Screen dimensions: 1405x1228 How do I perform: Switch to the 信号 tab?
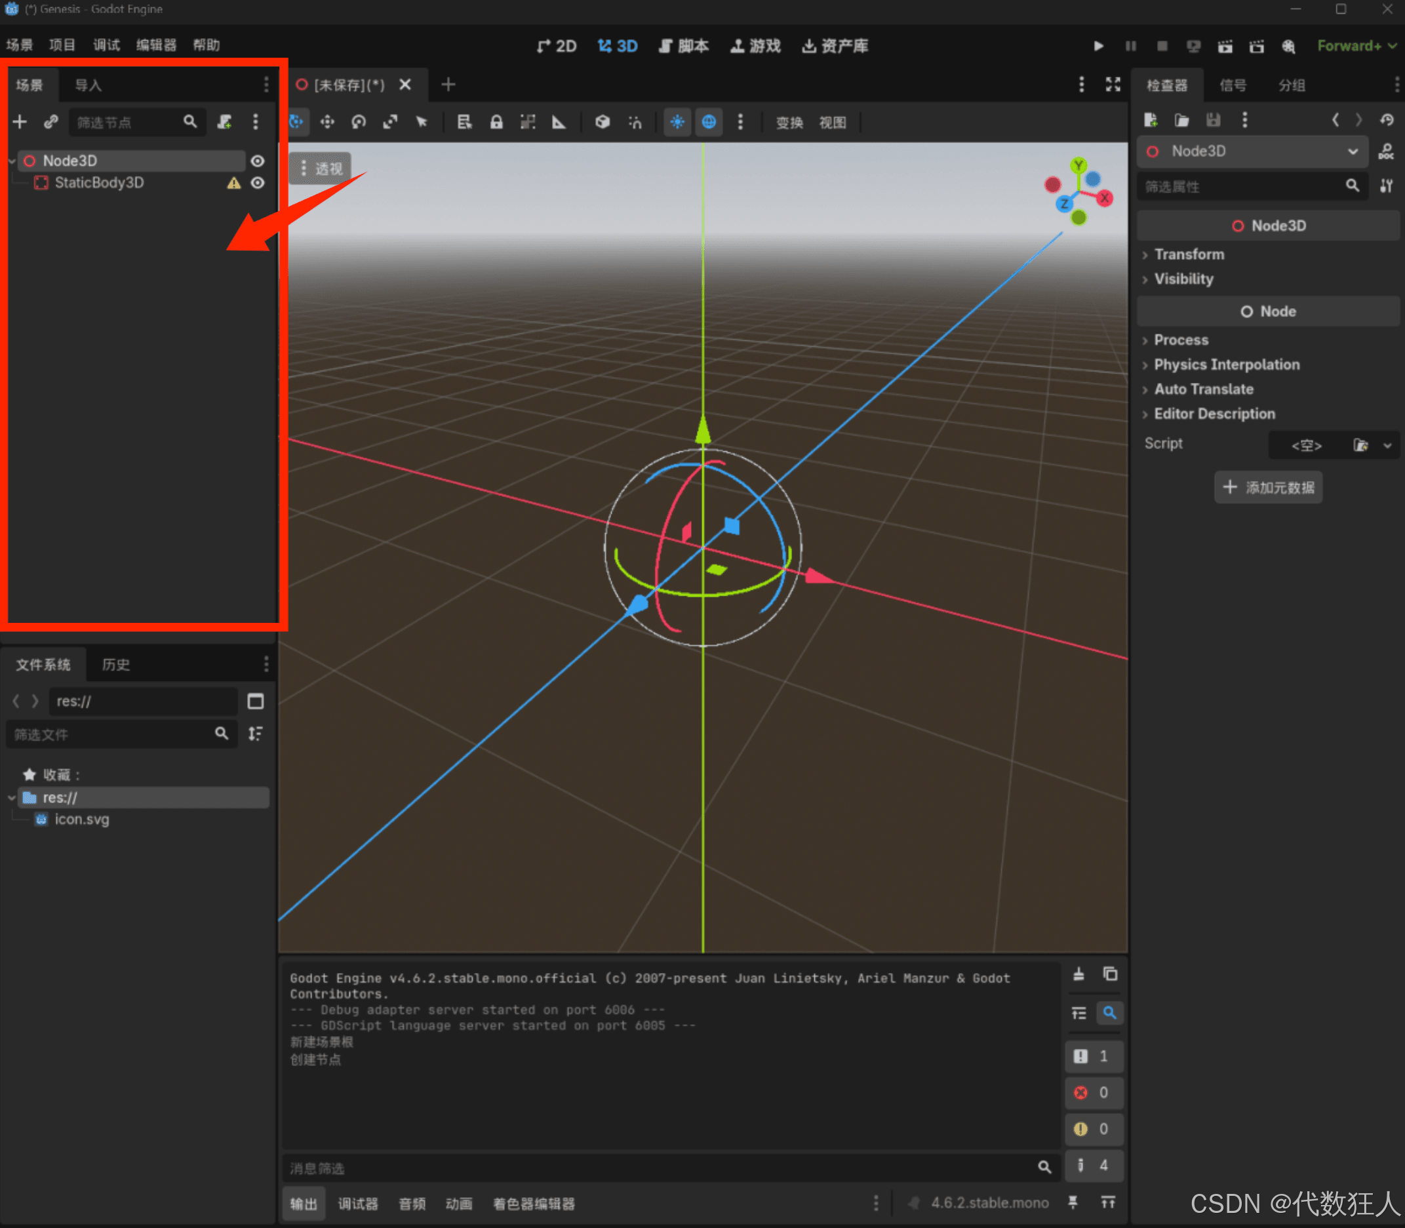1233,85
